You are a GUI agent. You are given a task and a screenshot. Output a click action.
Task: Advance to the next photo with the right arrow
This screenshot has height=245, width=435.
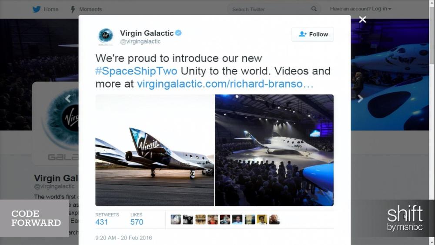tap(360, 98)
